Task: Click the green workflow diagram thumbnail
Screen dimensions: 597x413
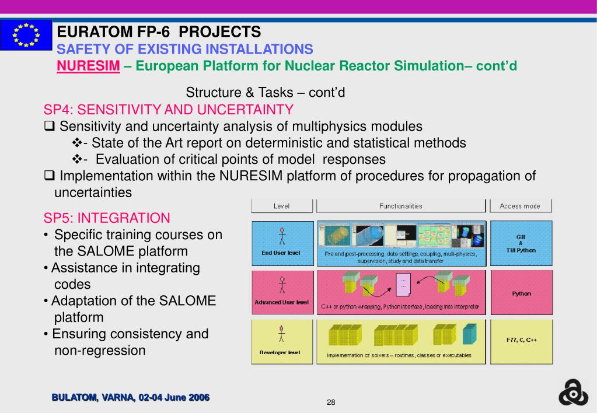Action: coord(434,235)
